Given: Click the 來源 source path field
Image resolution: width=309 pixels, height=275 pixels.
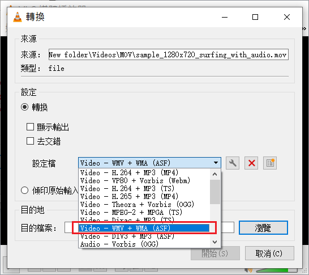Looking at the screenshot, I should click(169, 54).
